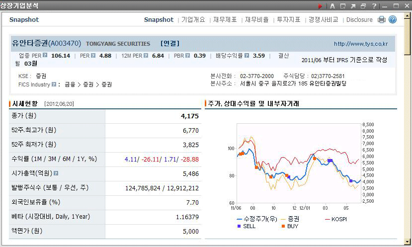Open the 재무제표 tab
412x247 pixels.
(225, 20)
